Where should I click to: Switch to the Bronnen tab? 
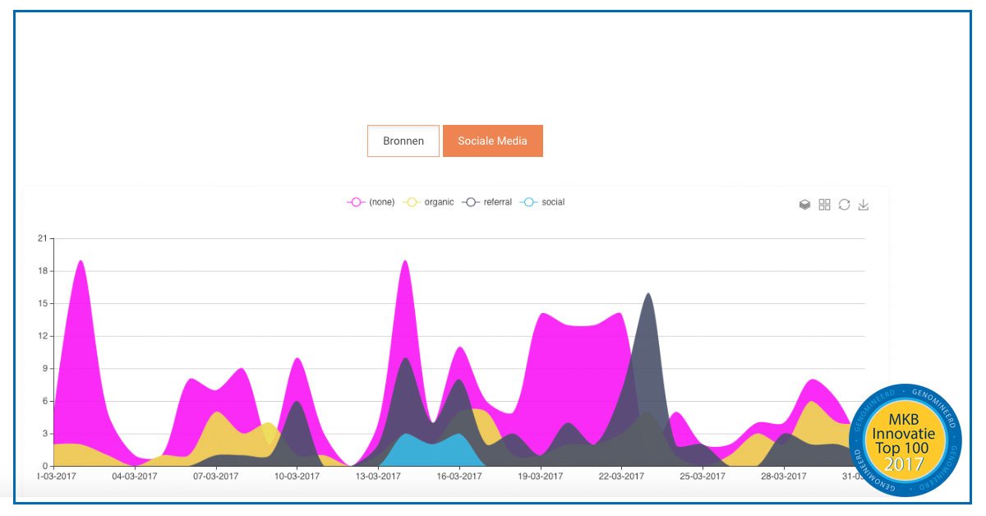coord(403,141)
